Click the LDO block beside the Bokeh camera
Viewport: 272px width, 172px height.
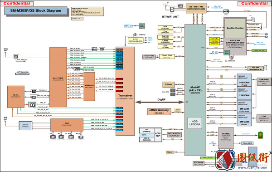(264, 118)
